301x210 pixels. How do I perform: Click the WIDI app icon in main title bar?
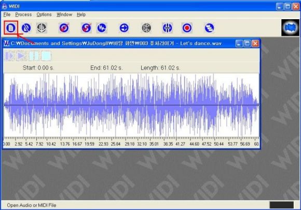[4, 6]
